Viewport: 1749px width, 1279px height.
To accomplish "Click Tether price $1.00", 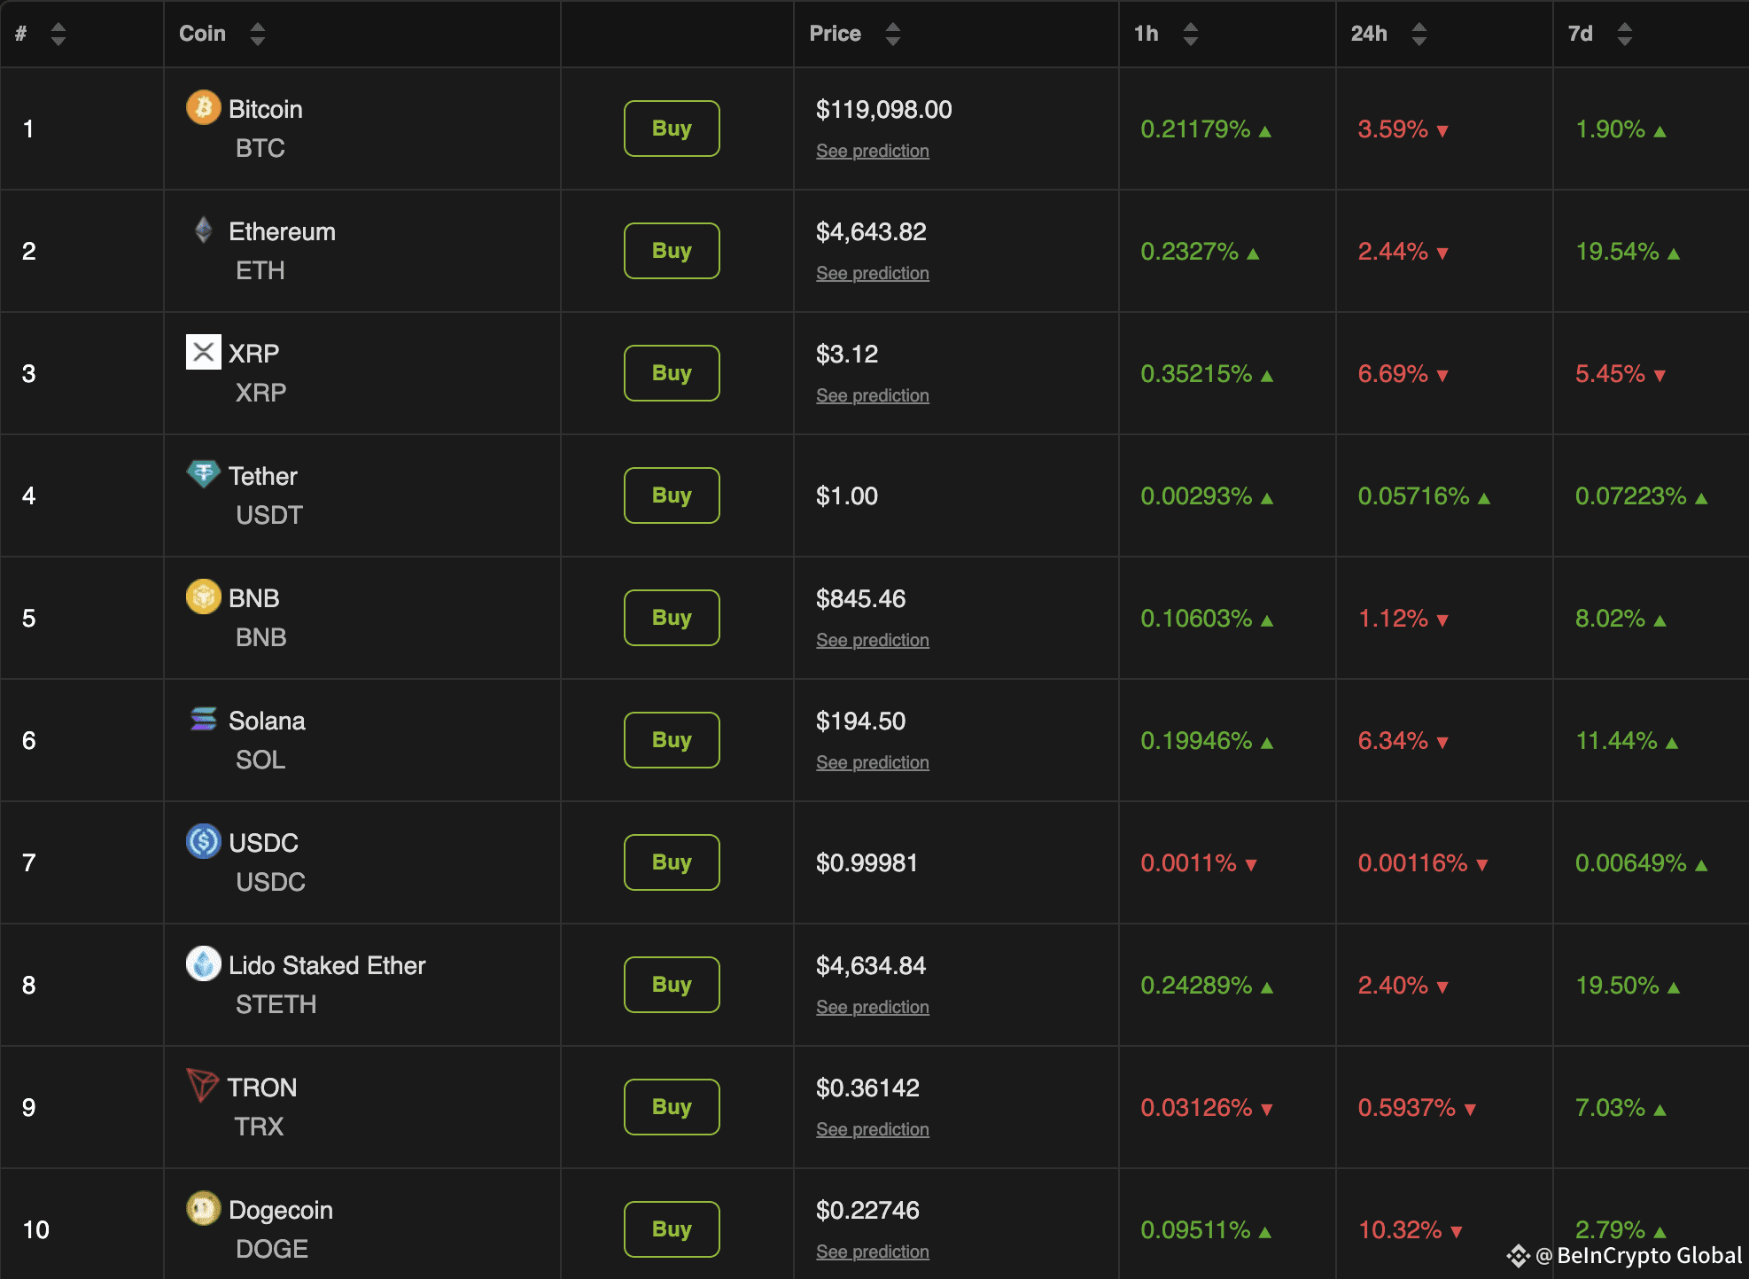I will point(847,496).
